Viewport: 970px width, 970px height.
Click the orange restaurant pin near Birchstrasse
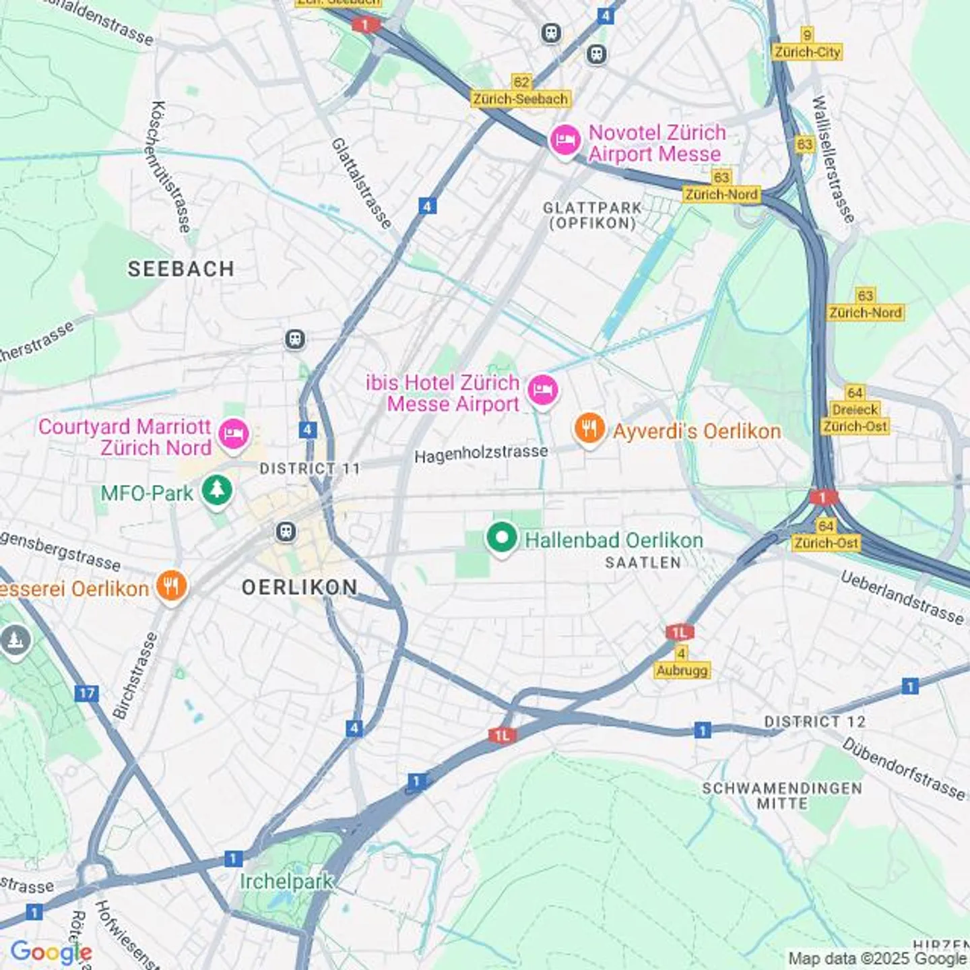[171, 587]
